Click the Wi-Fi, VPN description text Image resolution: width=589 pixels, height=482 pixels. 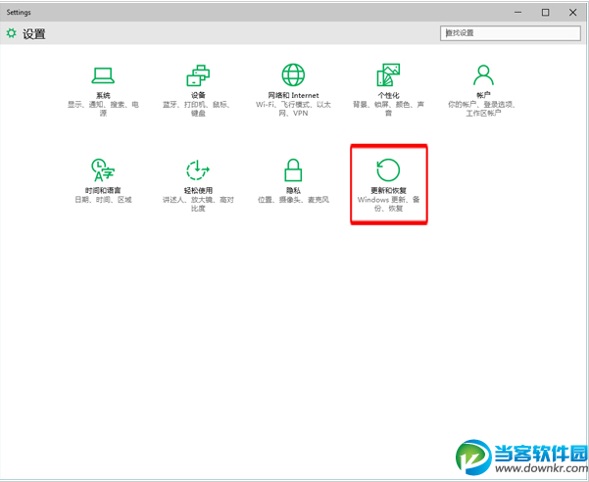point(293,109)
